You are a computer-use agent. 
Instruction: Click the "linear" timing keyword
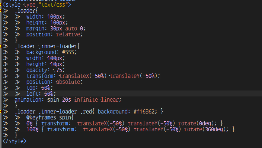coord(110,100)
